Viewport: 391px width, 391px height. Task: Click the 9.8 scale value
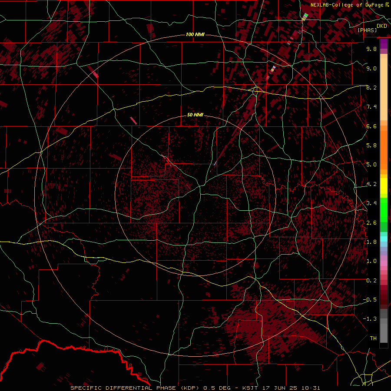[x=371, y=49]
